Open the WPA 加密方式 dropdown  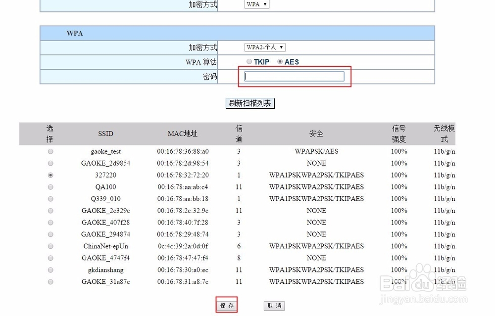256,4
